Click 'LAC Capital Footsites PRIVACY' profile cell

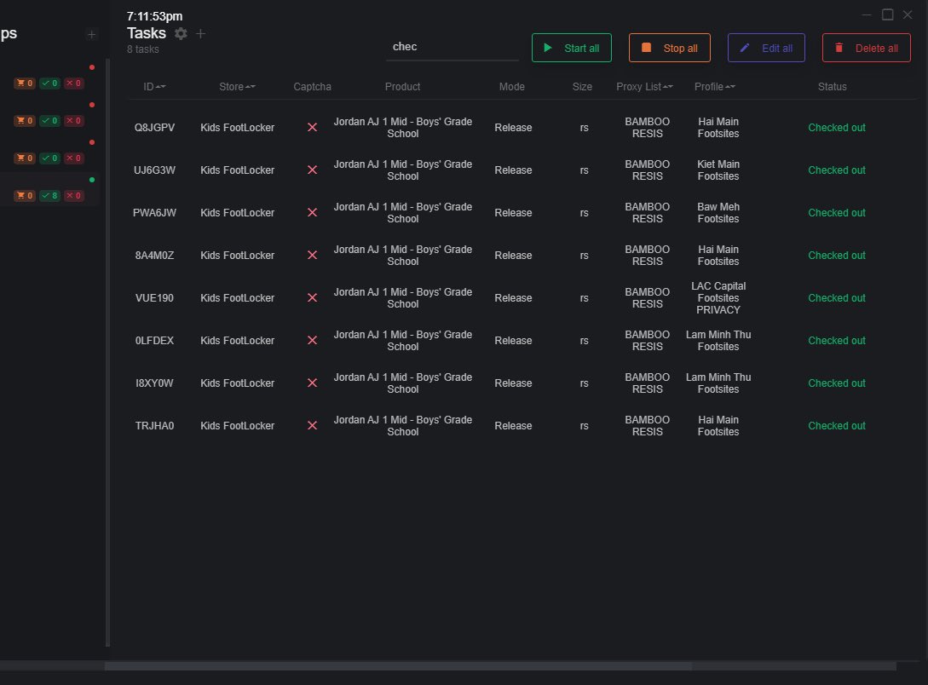point(718,297)
